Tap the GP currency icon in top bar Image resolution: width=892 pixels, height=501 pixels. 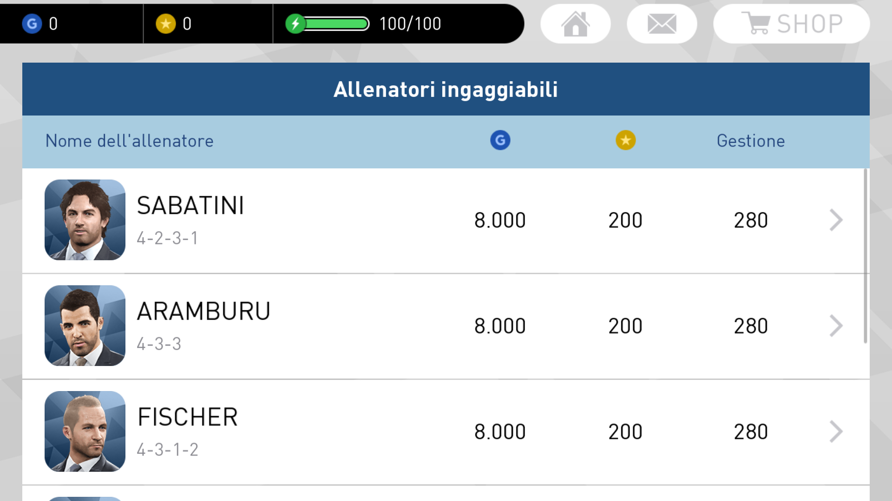pyautogui.click(x=32, y=24)
